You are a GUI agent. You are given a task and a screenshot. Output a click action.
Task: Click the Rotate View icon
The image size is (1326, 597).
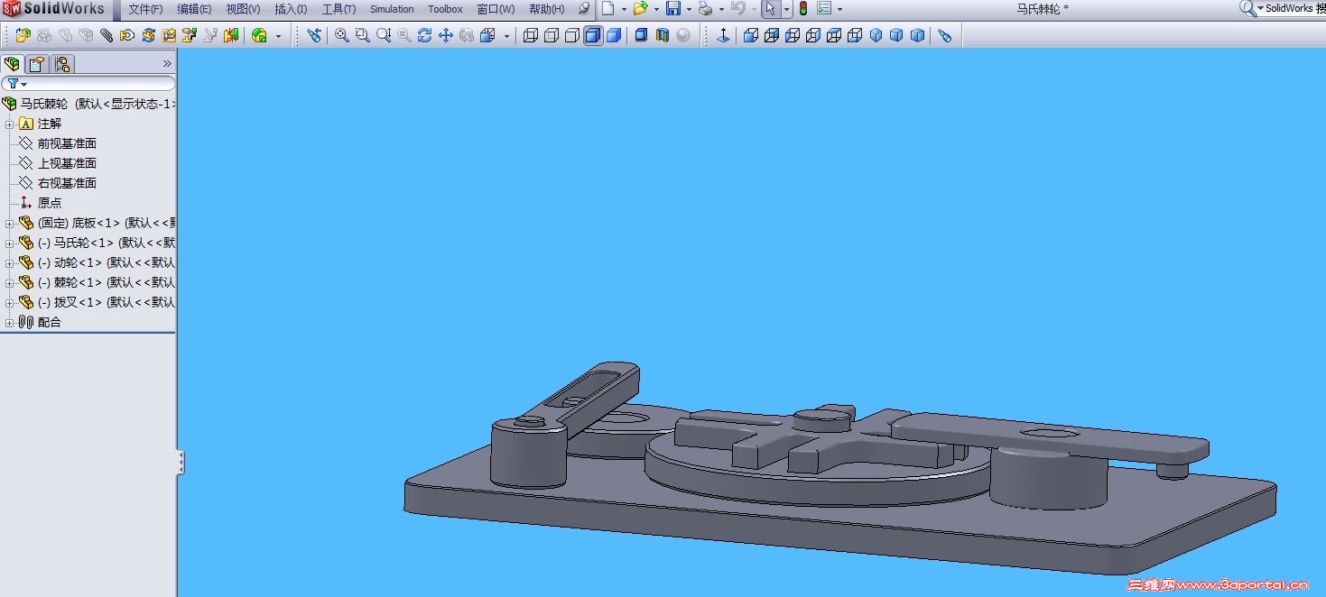tap(424, 35)
